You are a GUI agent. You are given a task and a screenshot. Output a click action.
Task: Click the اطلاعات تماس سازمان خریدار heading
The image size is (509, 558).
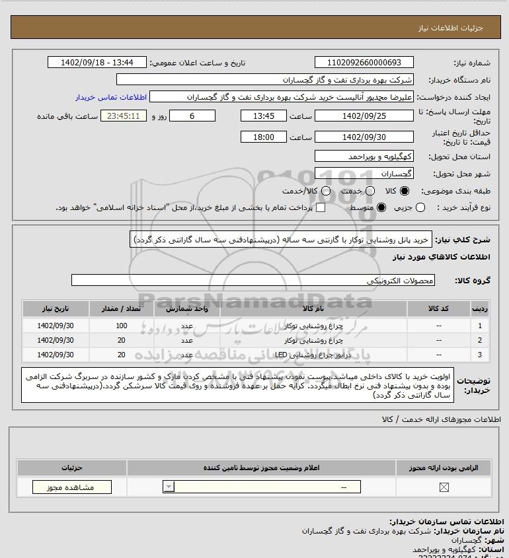pos(447,522)
